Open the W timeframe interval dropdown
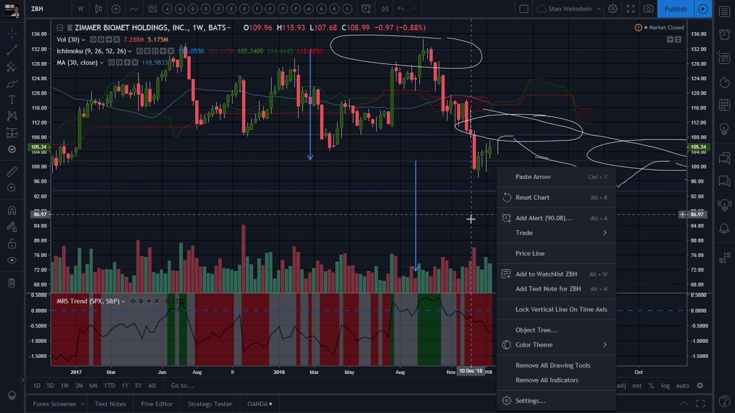735x413 pixels. tap(80, 9)
